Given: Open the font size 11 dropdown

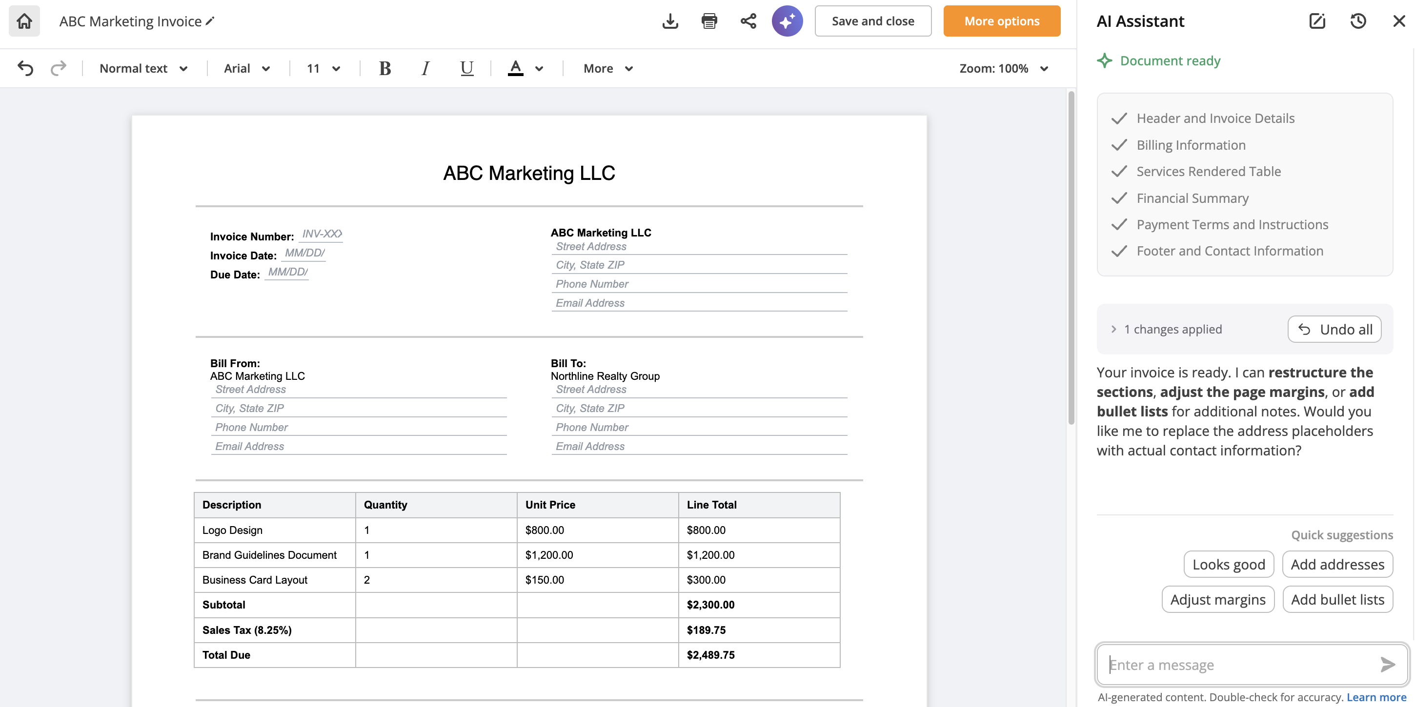Looking at the screenshot, I should pyautogui.click(x=323, y=68).
